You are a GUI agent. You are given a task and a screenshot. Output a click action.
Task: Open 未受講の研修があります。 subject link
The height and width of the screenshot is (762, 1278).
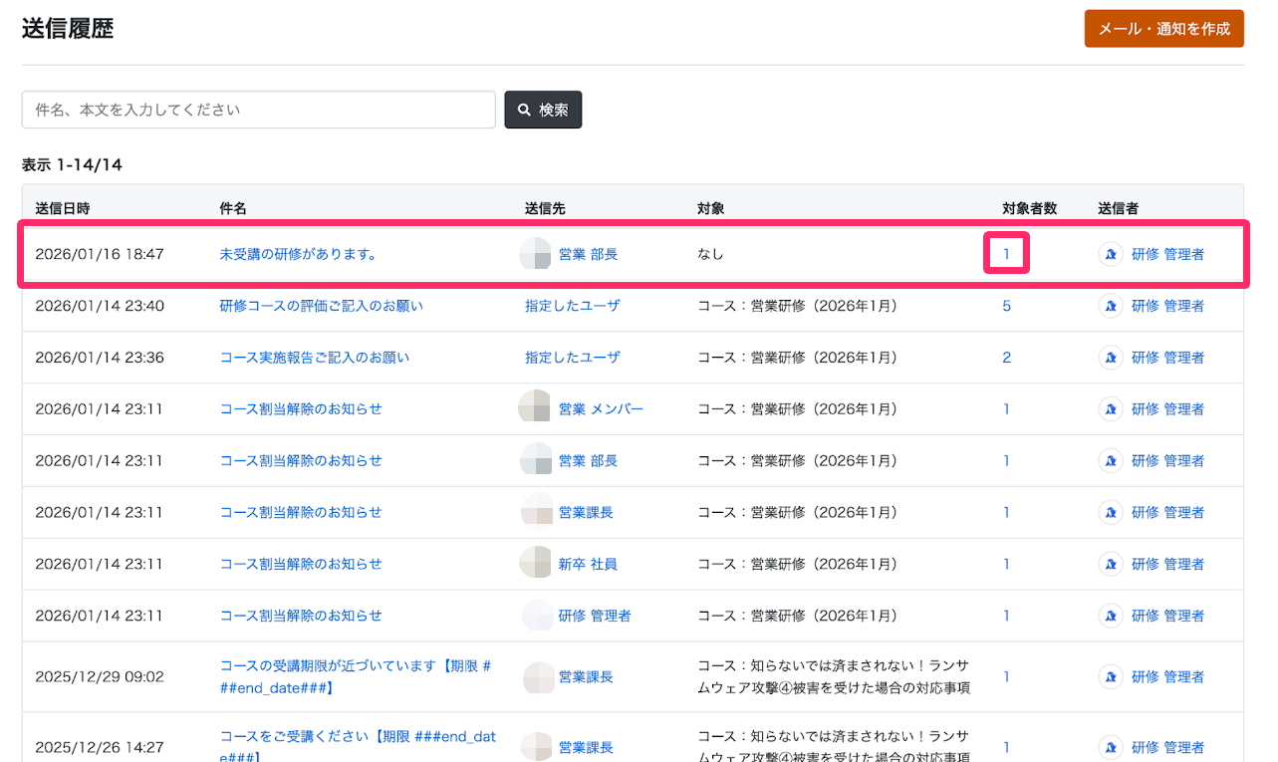tap(298, 254)
